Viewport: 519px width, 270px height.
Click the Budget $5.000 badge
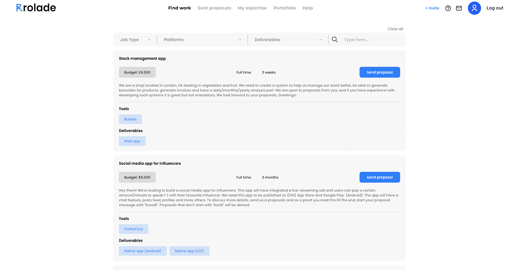click(137, 177)
